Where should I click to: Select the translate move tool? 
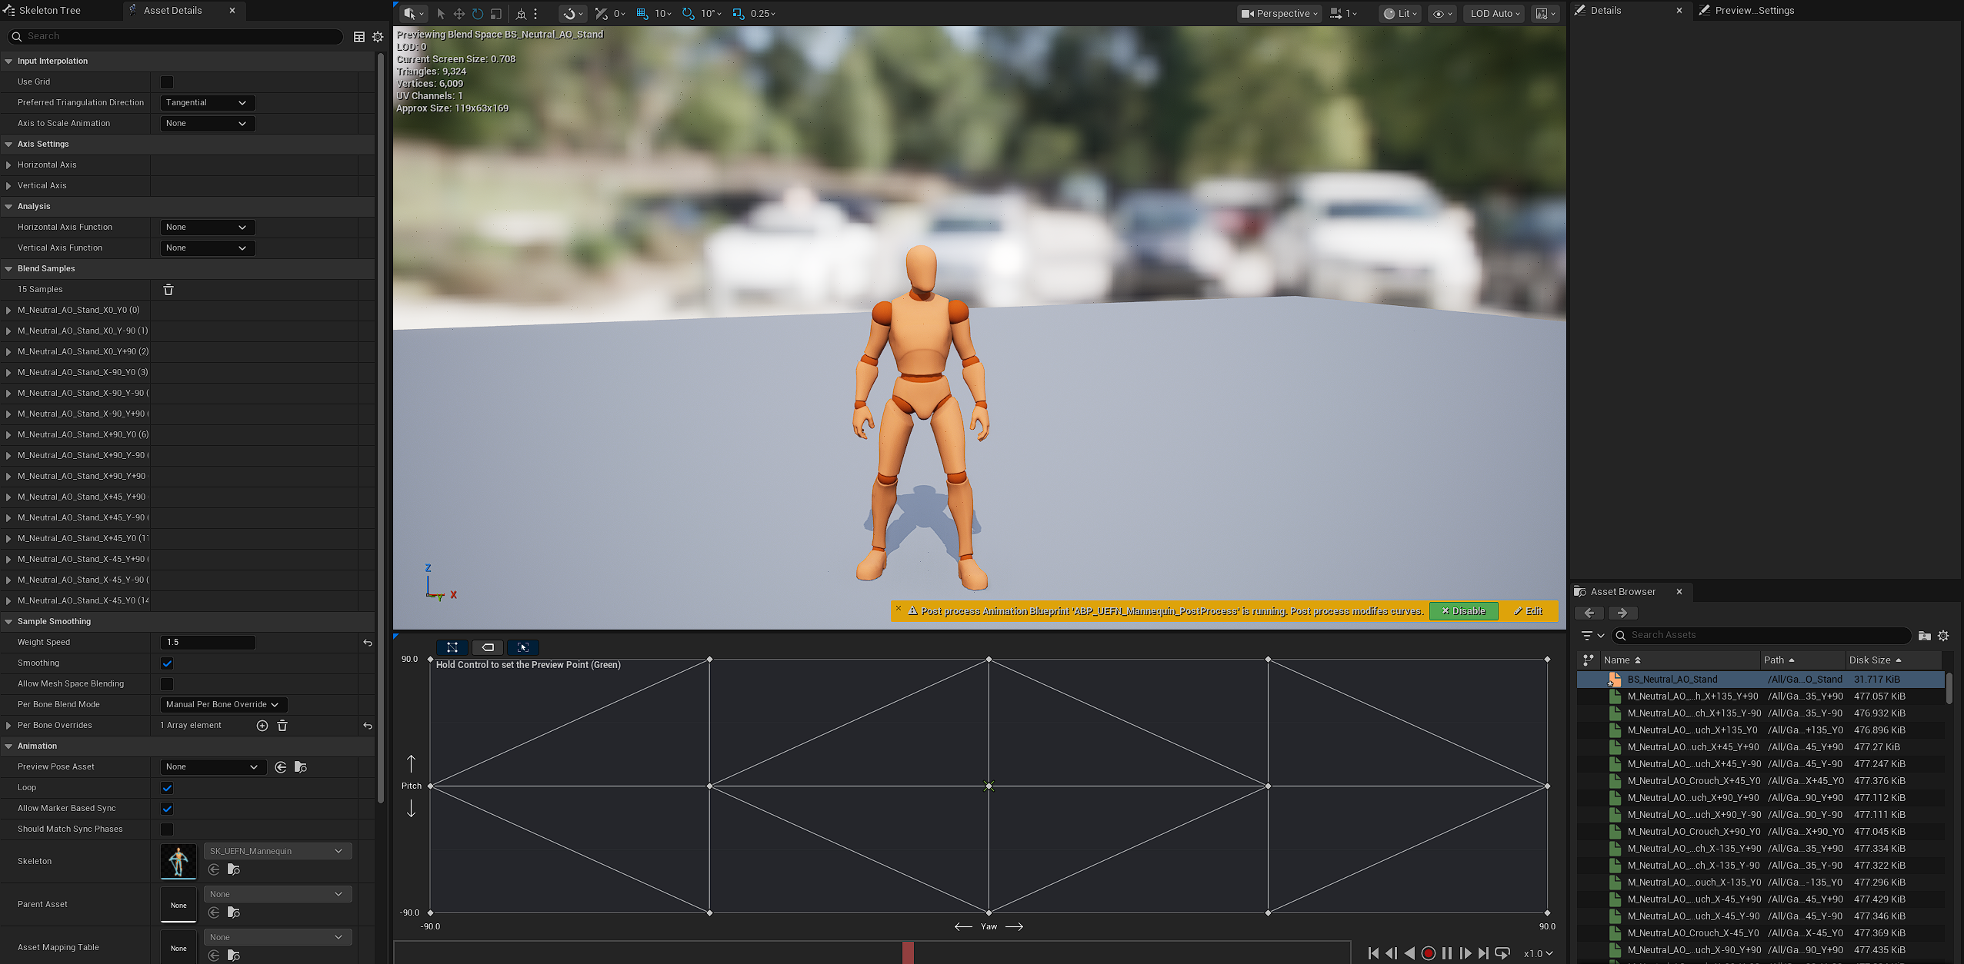[458, 14]
